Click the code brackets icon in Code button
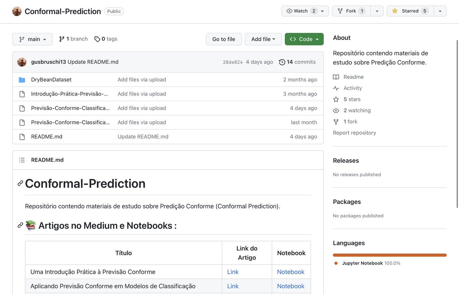459x294 pixels. [293, 39]
